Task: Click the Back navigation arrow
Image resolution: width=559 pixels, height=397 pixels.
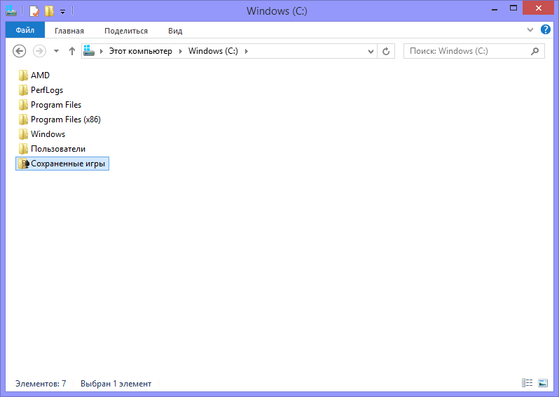Action: pos(19,51)
